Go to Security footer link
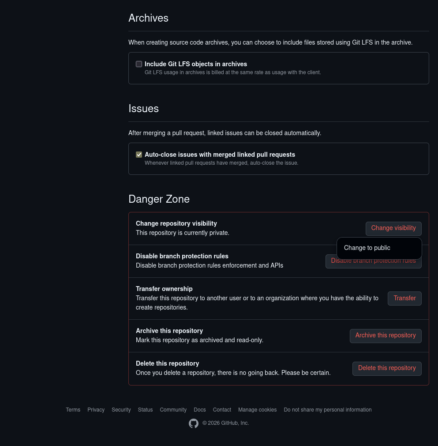The height and width of the screenshot is (446, 438). (x=121, y=410)
